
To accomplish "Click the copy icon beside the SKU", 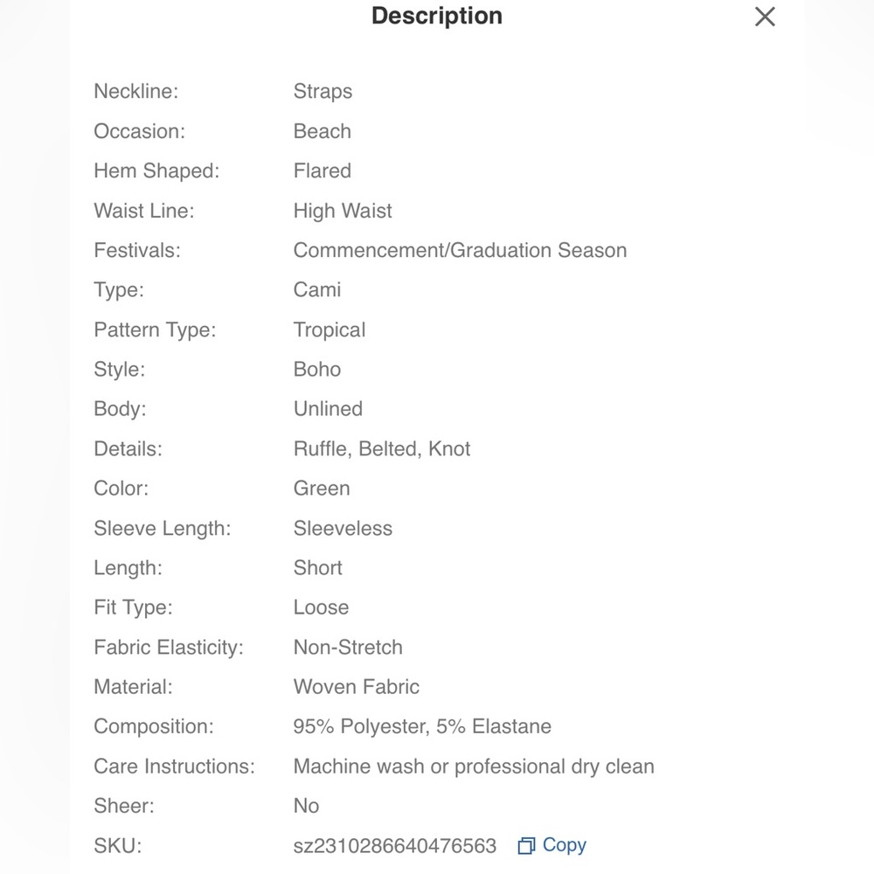I will (x=526, y=845).
